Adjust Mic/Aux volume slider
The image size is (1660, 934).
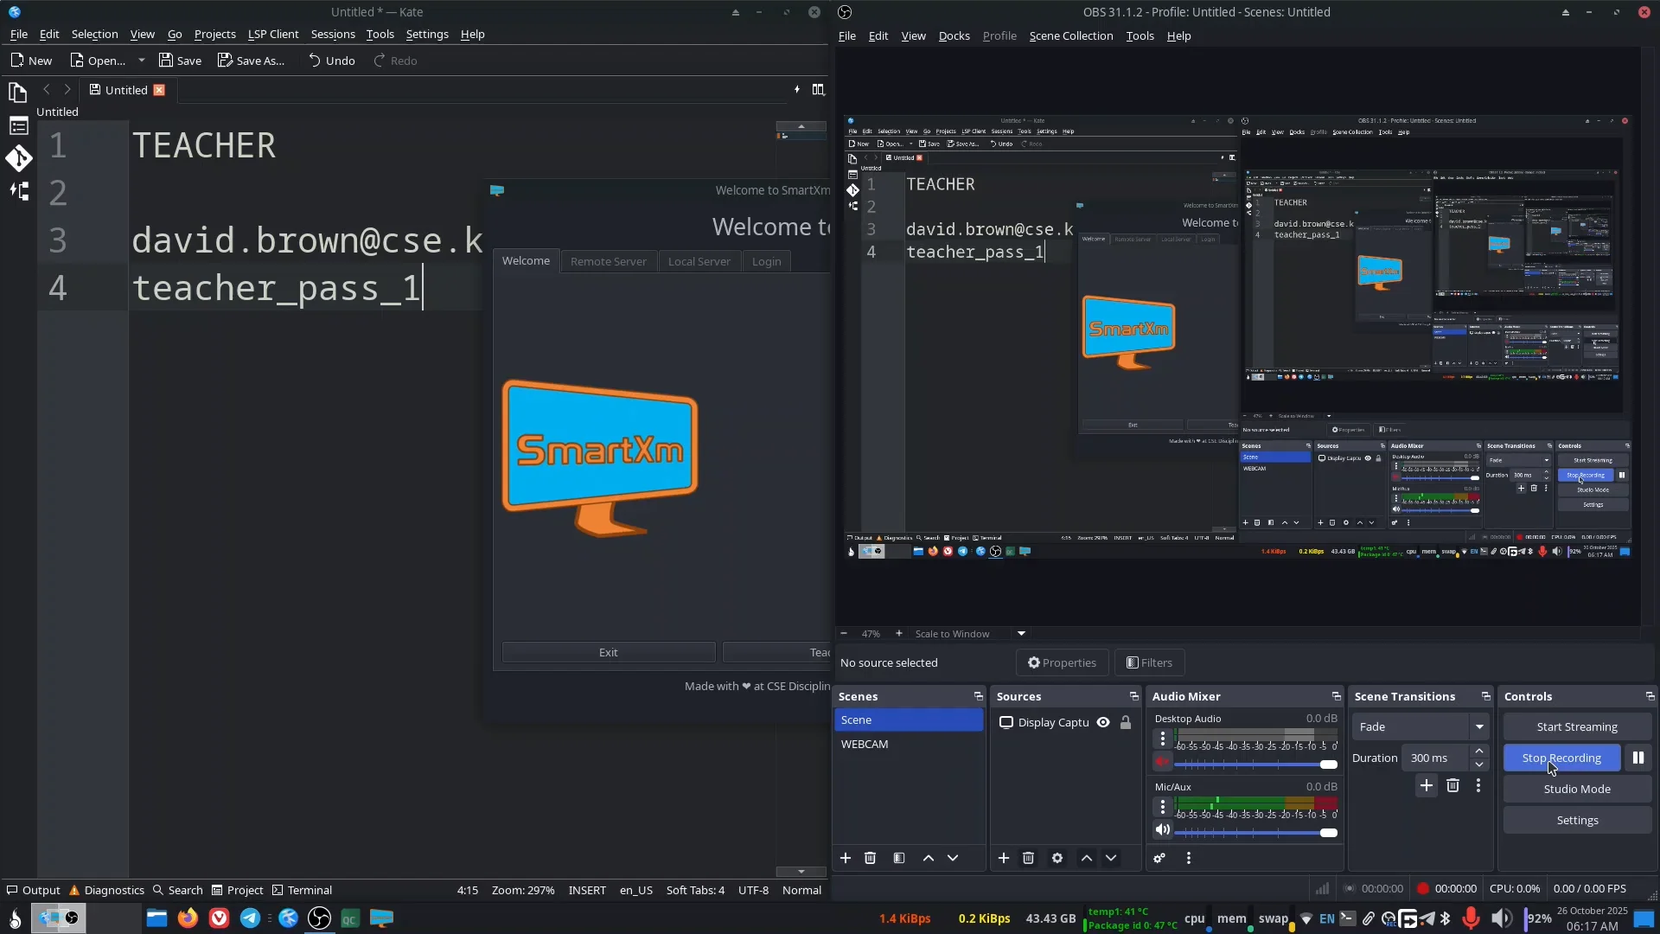tap(1255, 833)
